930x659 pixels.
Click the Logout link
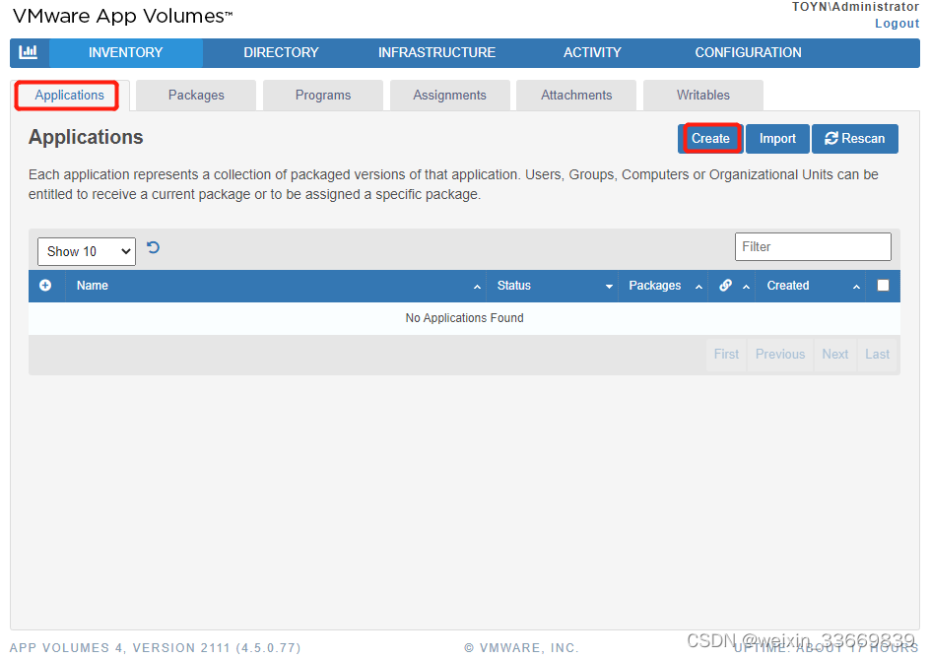897,23
